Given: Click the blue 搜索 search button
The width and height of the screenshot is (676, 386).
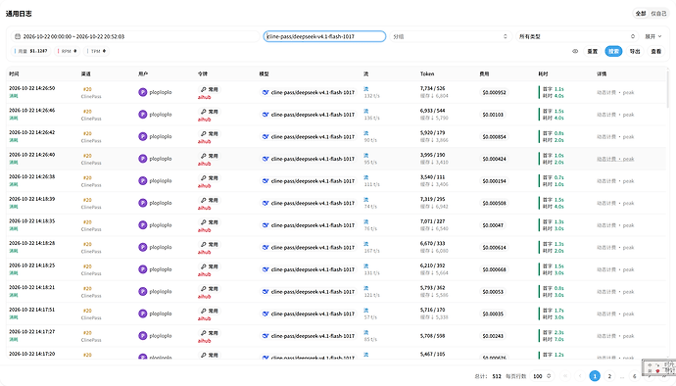Looking at the screenshot, I should click(613, 51).
